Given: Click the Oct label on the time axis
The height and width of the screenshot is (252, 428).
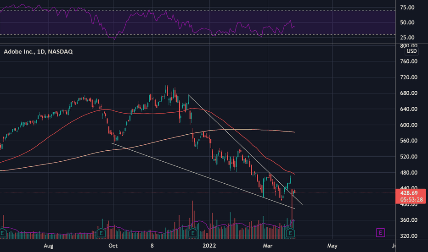Looking at the screenshot, I should point(113,246).
